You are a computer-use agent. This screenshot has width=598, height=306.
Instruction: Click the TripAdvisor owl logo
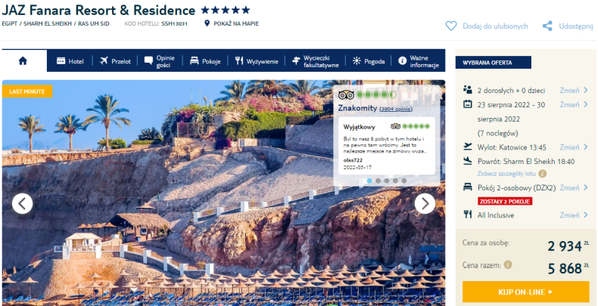pyautogui.click(x=346, y=94)
